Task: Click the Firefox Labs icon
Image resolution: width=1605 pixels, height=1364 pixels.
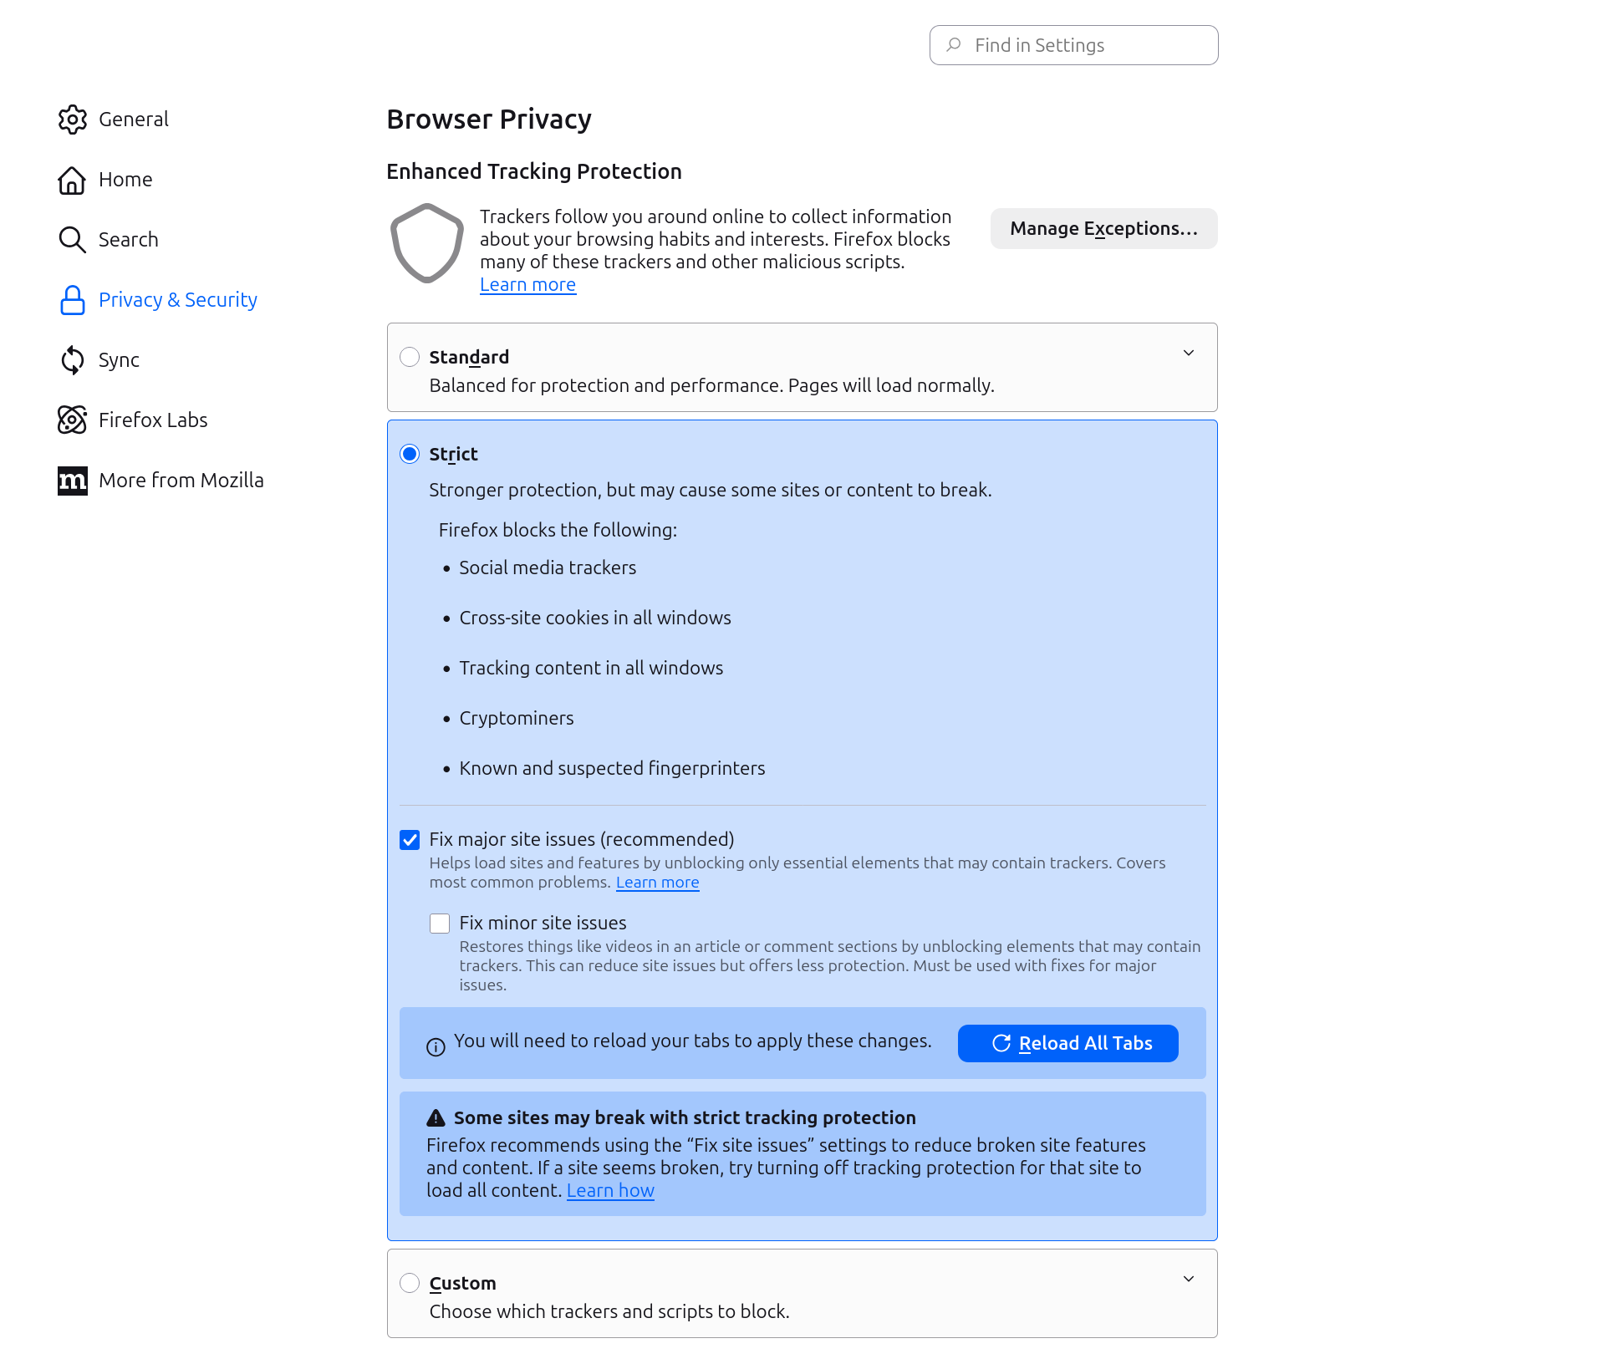Action: [73, 420]
